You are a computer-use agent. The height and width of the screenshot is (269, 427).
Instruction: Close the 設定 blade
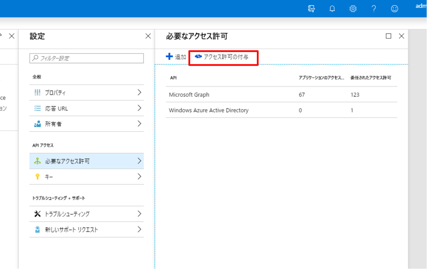(148, 36)
